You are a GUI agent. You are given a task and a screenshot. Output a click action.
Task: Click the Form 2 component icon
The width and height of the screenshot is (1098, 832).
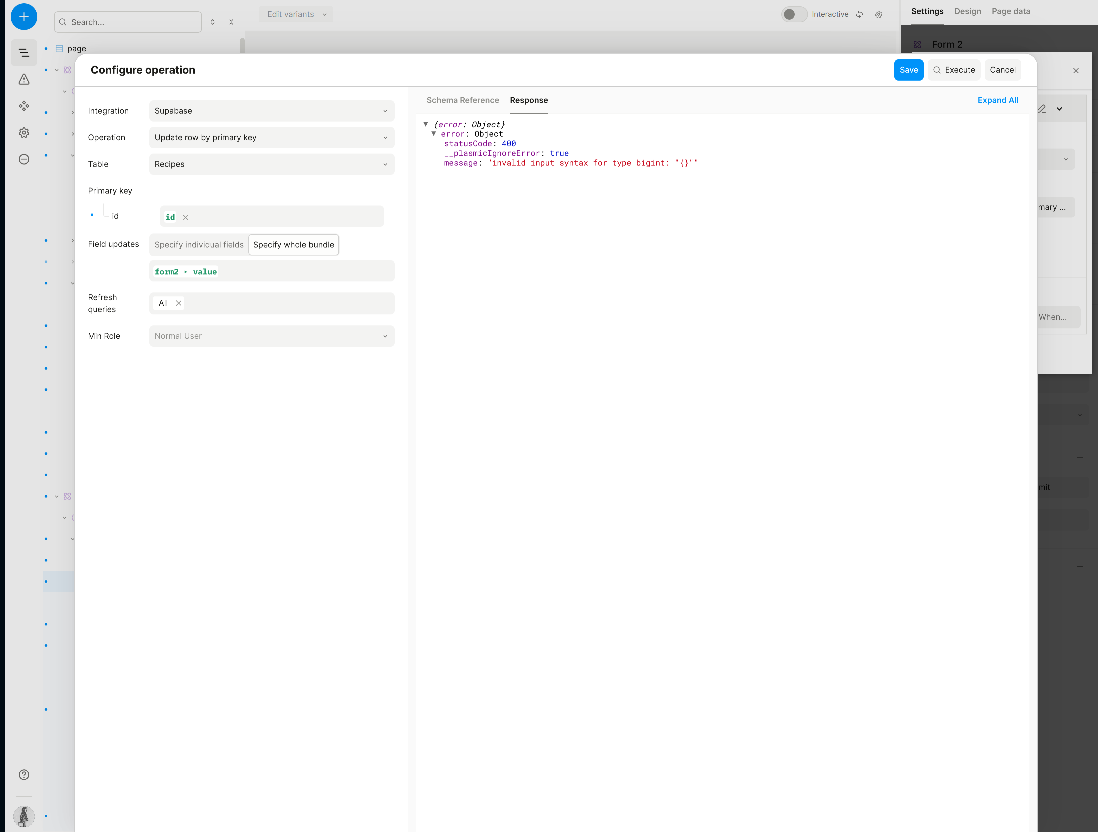pyautogui.click(x=917, y=45)
